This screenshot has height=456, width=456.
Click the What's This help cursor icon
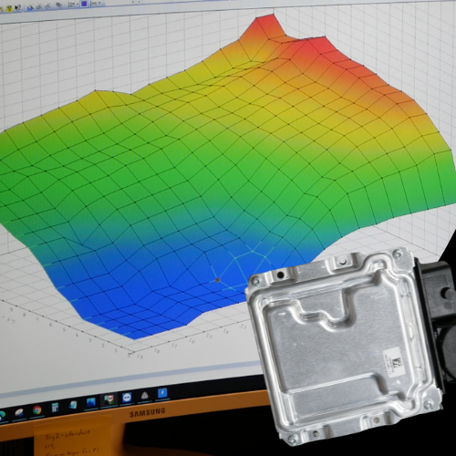click(18, 7)
